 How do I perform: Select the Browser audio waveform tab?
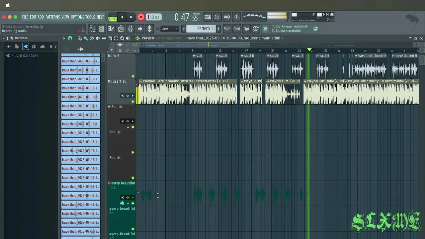tap(8, 46)
